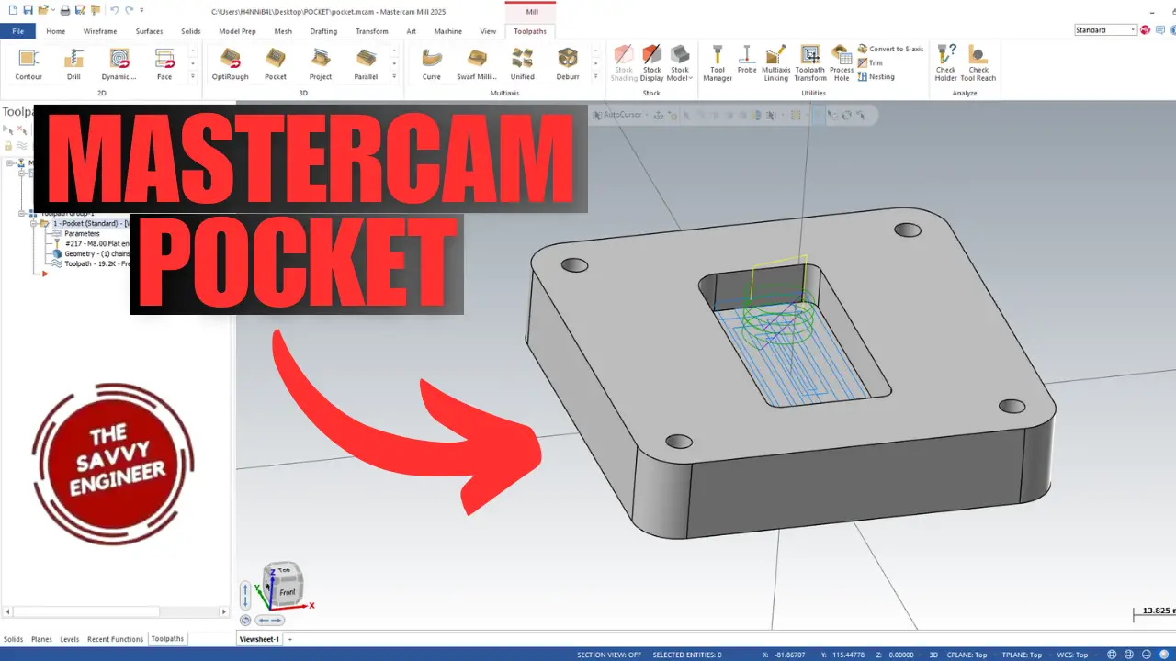The width and height of the screenshot is (1176, 661).
Task: Click CPLANE: Top in the status bar
Action: click(x=967, y=655)
